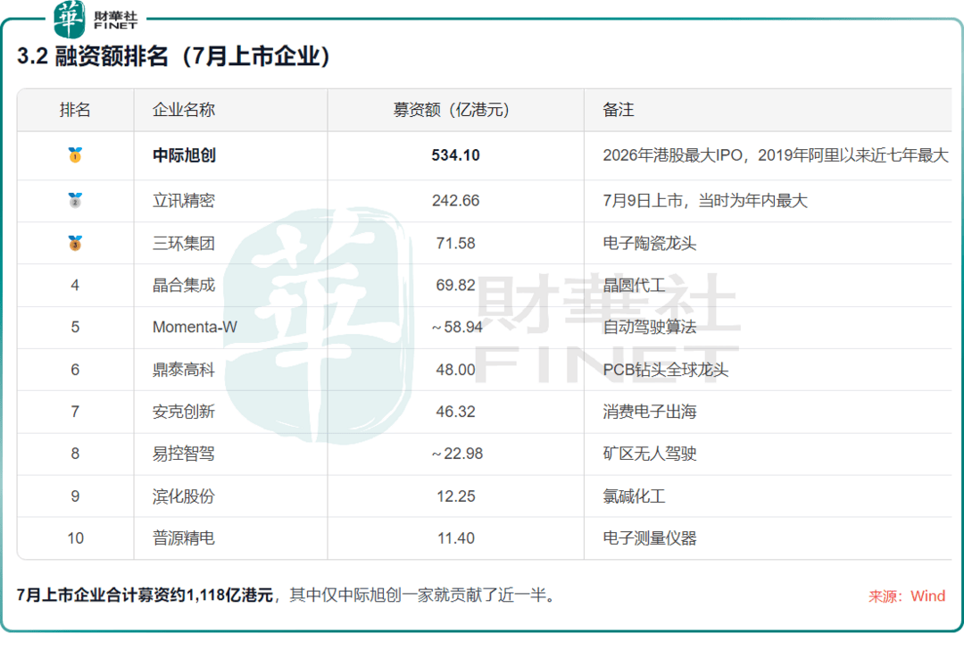This screenshot has width=964, height=650.
Task: Click the rank number 8
Action: coord(75,454)
